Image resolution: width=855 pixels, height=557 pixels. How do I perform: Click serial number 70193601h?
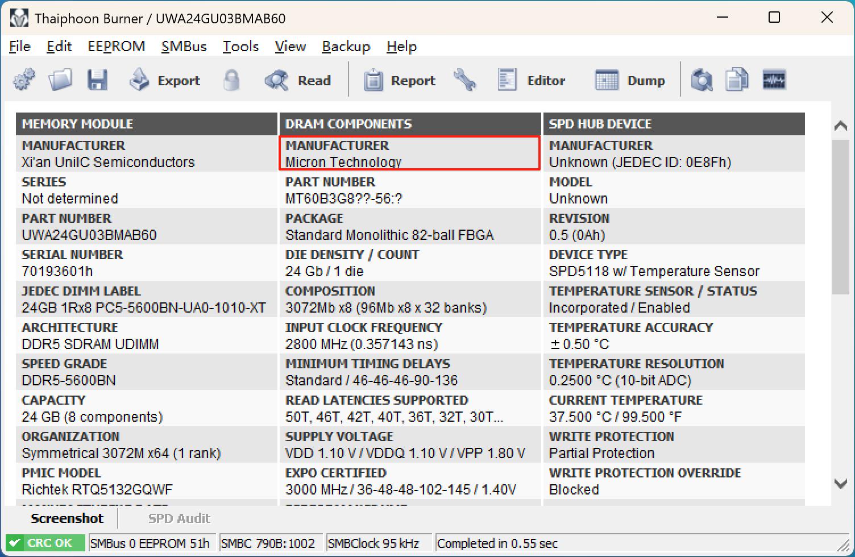(57, 272)
